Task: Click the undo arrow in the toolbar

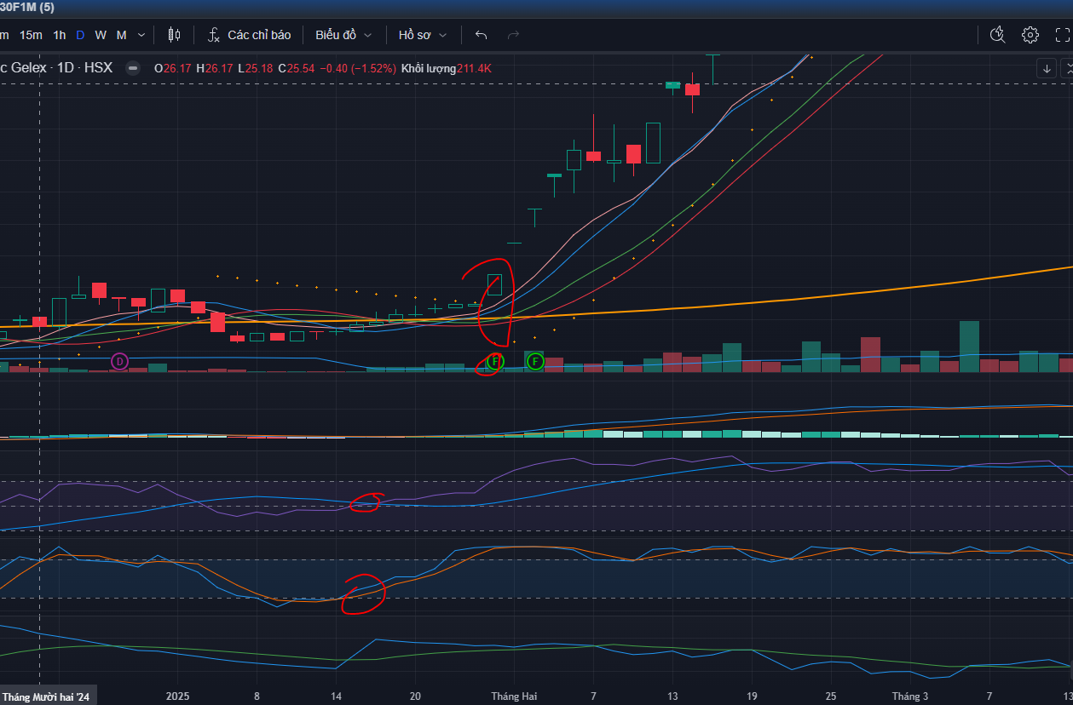Action: [x=481, y=35]
